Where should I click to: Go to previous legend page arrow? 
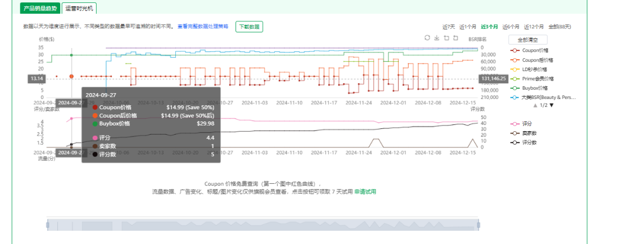click(535, 105)
